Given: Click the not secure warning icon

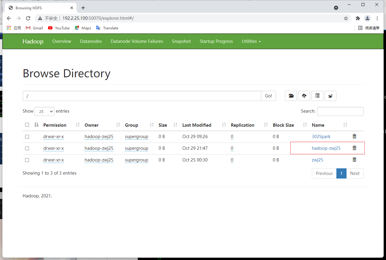Looking at the screenshot, I should coord(40,18).
